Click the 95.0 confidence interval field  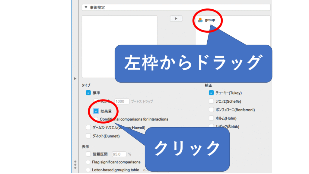(119, 154)
